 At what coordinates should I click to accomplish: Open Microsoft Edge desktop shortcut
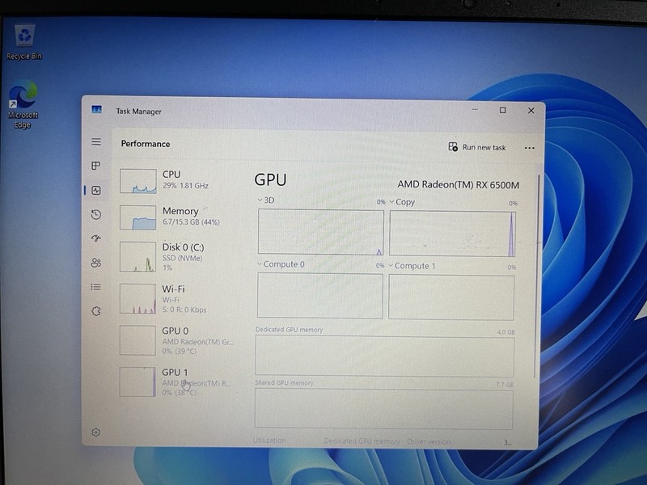(x=23, y=104)
